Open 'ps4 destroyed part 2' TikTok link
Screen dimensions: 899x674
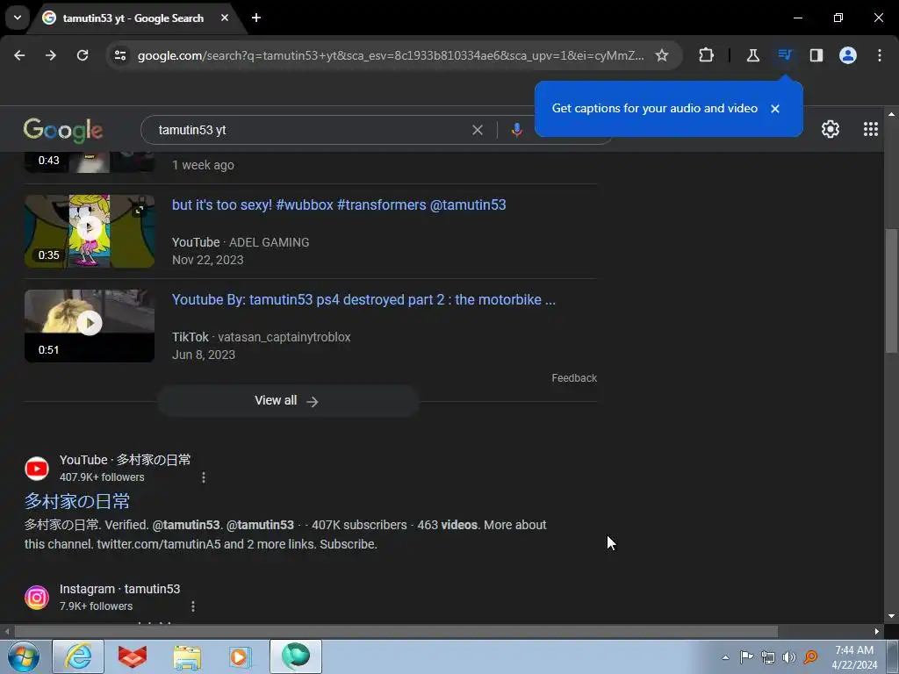[x=363, y=299]
